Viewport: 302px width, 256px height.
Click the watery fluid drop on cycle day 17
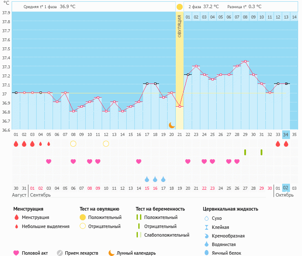click(147, 179)
